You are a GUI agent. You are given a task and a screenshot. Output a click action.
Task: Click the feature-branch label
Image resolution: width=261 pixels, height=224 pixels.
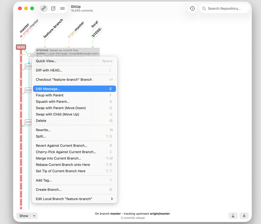[53, 28]
